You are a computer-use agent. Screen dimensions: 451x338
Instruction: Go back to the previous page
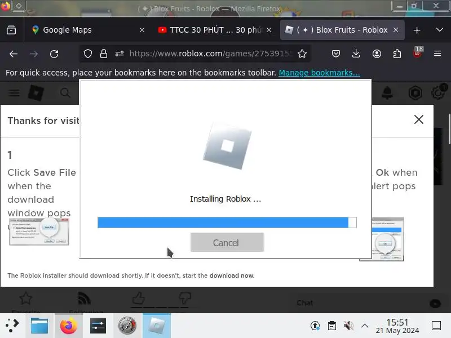point(13,54)
